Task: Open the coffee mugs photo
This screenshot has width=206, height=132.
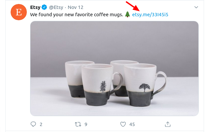Action: click(114, 68)
